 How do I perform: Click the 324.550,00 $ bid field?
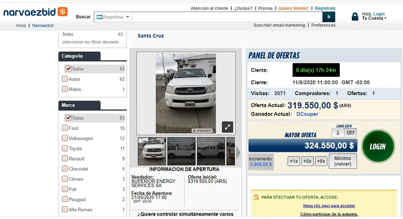point(302,145)
